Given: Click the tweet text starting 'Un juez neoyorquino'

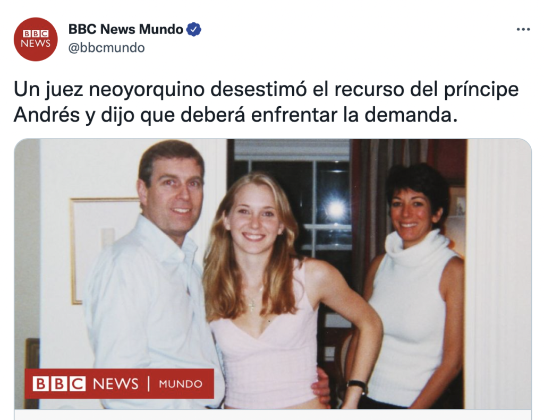Looking at the screenshot, I should coord(266,102).
